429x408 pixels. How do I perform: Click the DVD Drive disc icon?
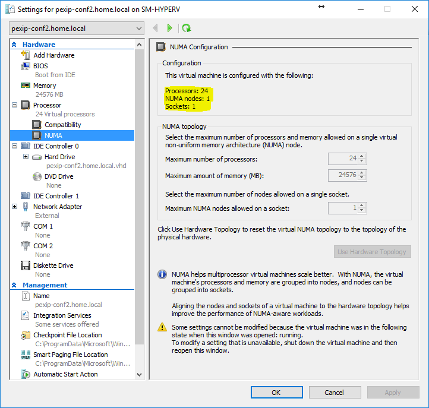(x=37, y=176)
